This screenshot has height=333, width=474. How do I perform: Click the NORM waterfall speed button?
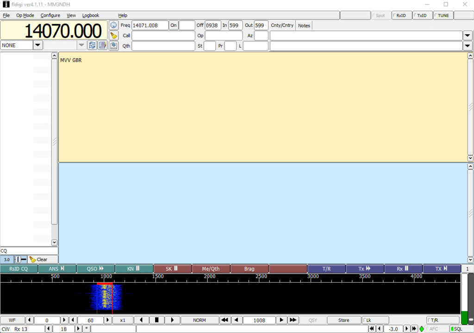(x=200, y=320)
